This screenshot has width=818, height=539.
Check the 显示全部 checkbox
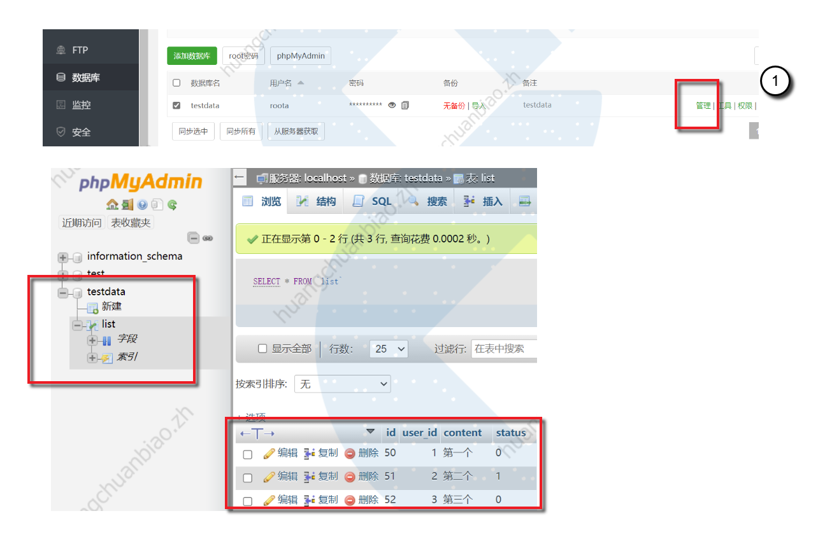(x=263, y=349)
